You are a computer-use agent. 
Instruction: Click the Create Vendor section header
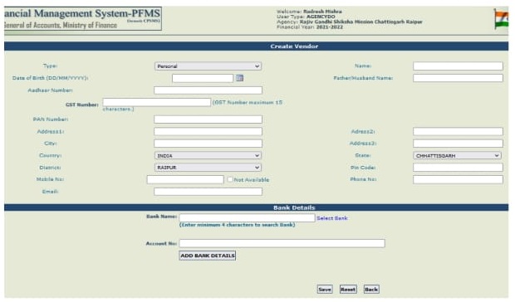pos(256,46)
